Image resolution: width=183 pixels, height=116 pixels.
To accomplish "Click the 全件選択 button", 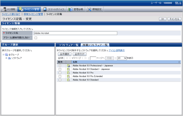I will pos(65,54).
